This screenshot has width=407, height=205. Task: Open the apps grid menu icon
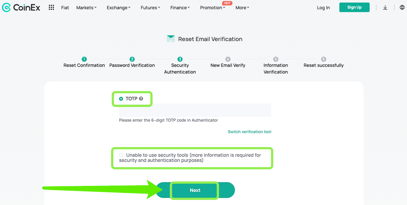pos(51,7)
